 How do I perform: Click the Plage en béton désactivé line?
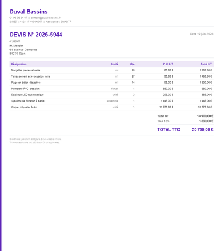(x=111, y=83)
